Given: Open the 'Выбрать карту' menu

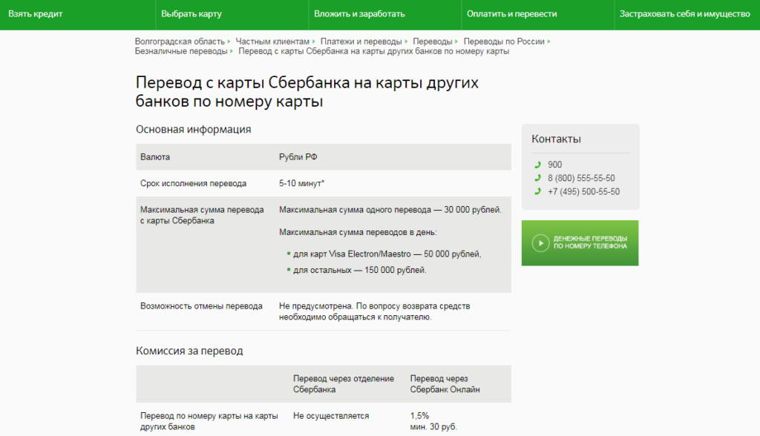Looking at the screenshot, I should point(191,14).
